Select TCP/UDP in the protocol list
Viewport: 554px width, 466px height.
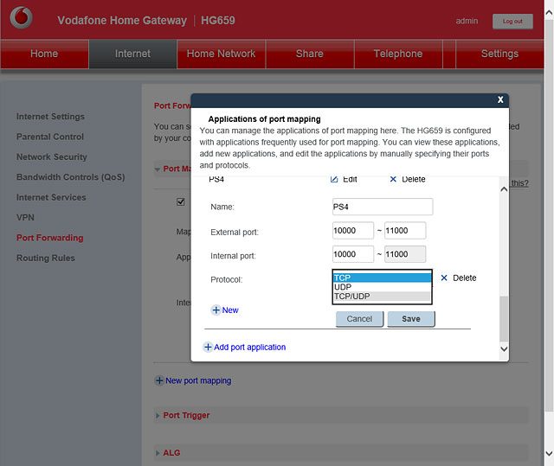pyautogui.click(x=382, y=297)
